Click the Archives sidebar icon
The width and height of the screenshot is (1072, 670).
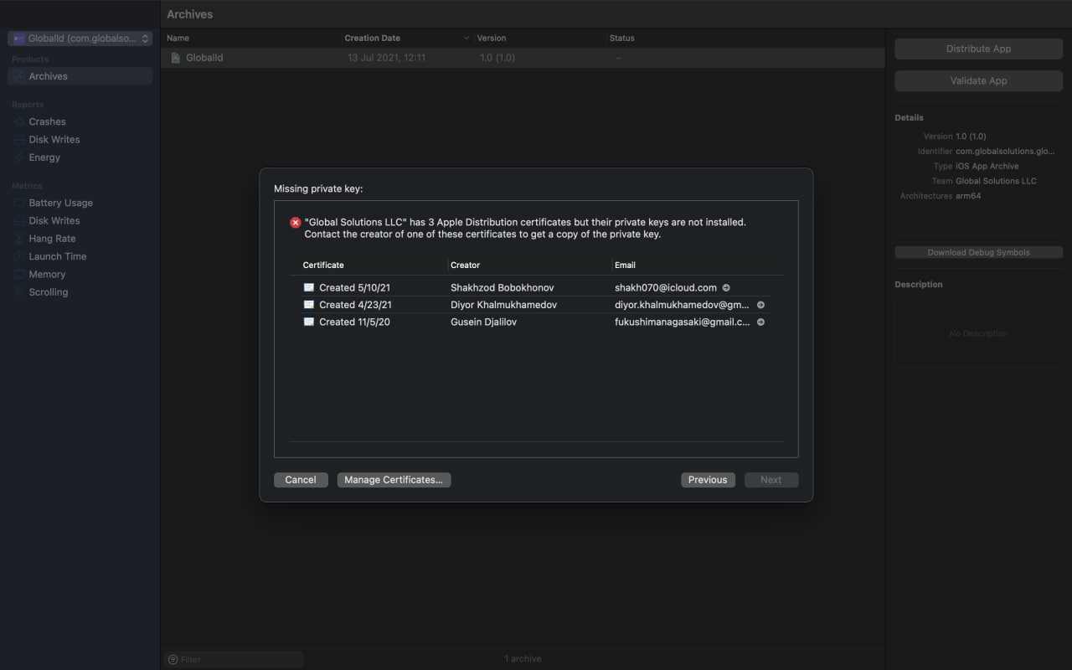[x=19, y=76]
